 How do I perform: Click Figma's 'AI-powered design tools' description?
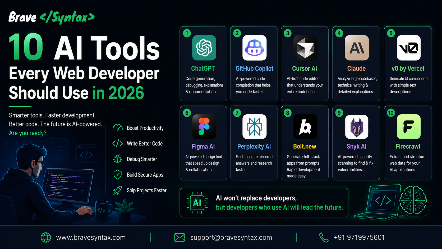pos(204,163)
